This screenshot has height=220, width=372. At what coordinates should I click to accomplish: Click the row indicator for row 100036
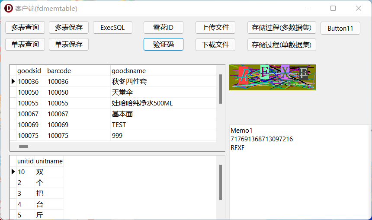tap(13, 82)
